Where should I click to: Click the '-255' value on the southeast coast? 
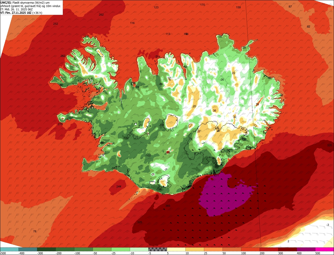pyautogui.click(x=216, y=166)
